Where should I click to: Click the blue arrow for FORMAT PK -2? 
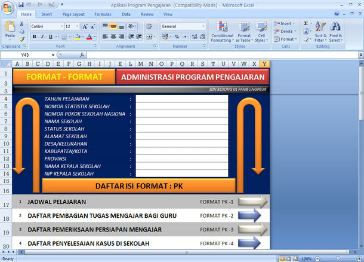249,215
